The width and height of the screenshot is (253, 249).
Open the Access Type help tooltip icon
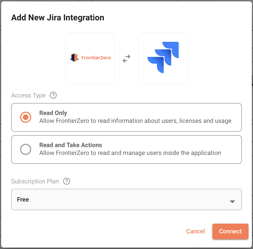coord(53,95)
